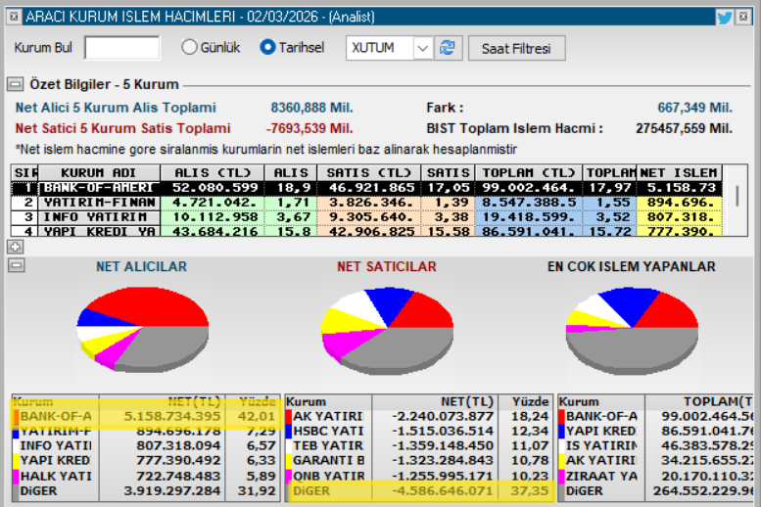
Task: Select the YATIRIM-FINAN table row
Action: pos(367,203)
